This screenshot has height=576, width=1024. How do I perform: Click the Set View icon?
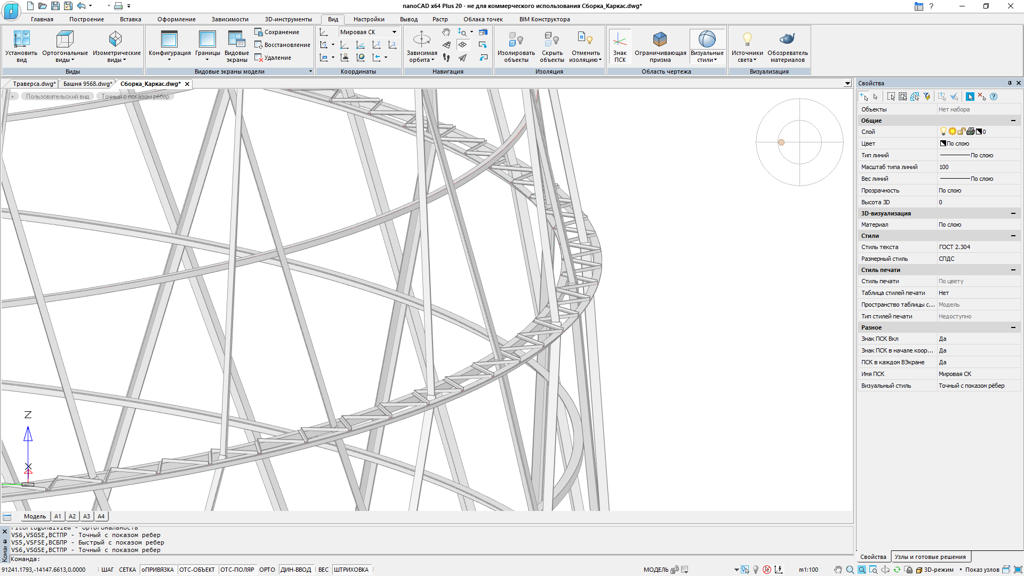point(21,39)
